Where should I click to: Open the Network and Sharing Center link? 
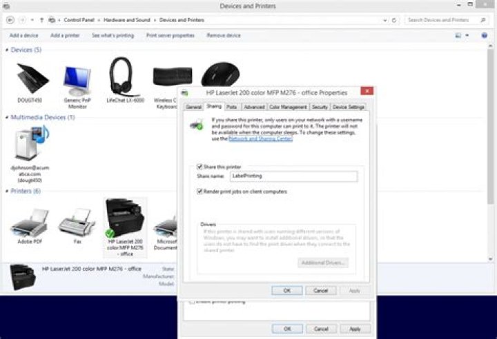click(x=260, y=138)
